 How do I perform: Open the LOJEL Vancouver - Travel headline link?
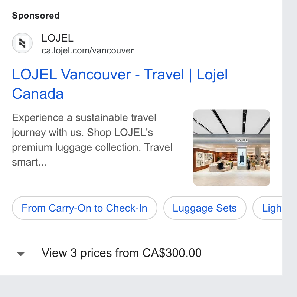coord(120,84)
